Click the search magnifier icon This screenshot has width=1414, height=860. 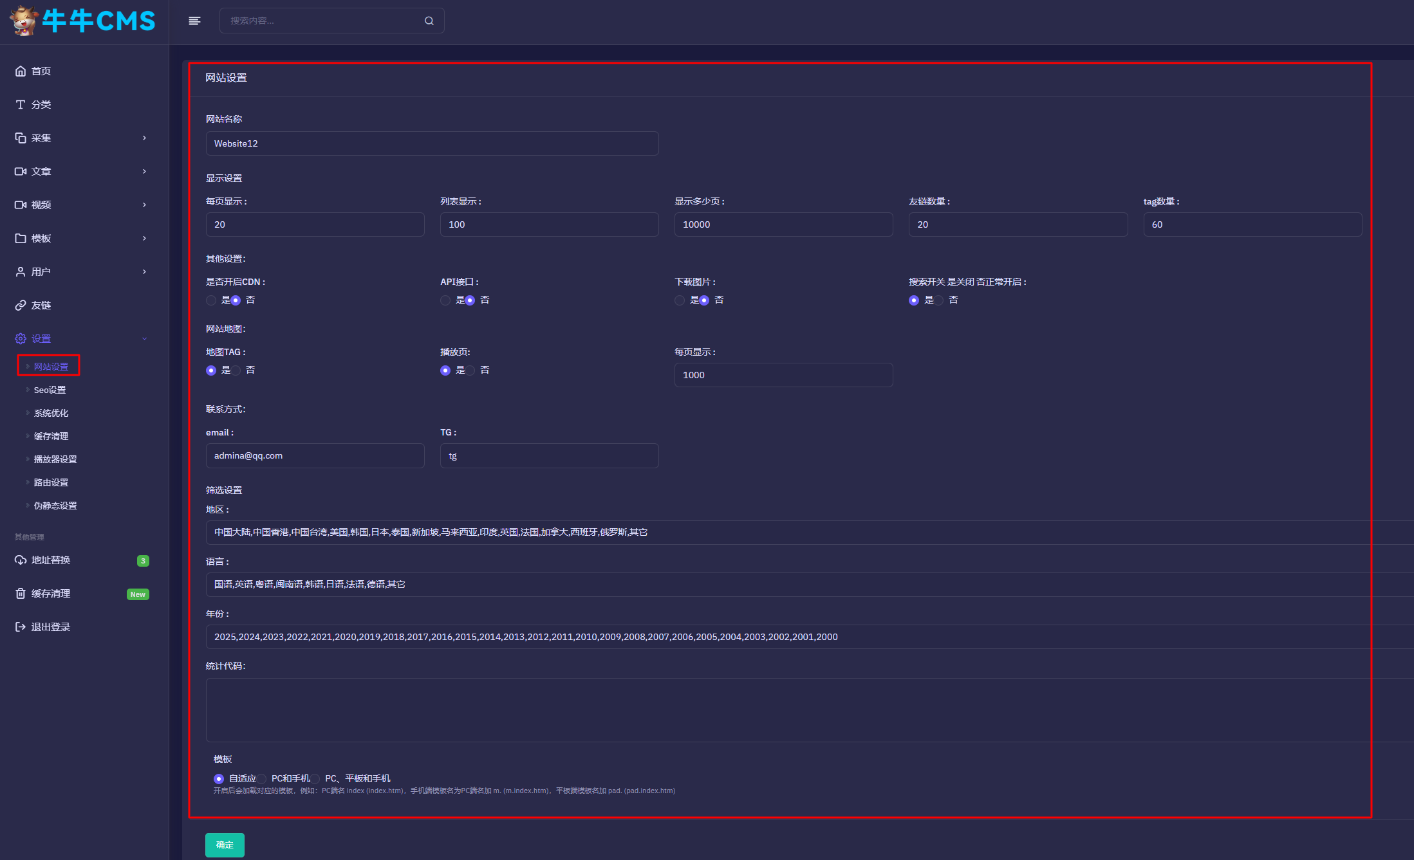coord(429,21)
